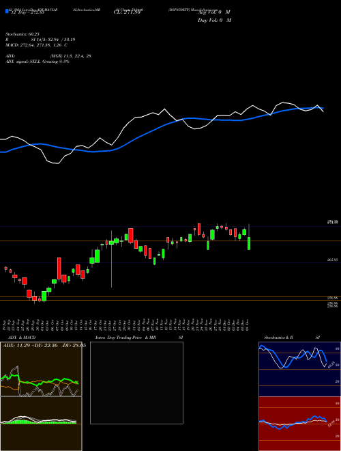This screenshot has height=451, width=341.
Task: Open the MACD histogram chart panel
Action: (x=41, y=424)
